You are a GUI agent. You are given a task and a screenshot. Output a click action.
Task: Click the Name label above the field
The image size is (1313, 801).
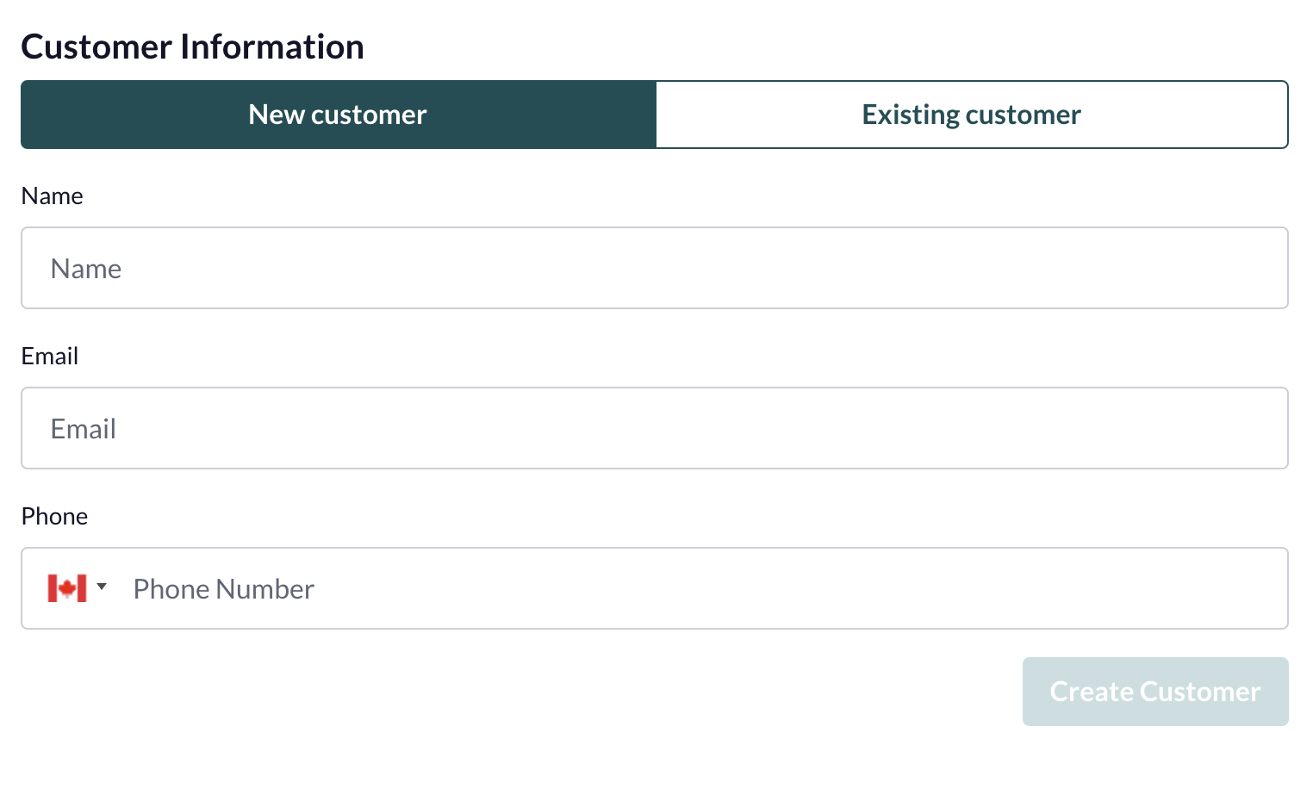(52, 196)
